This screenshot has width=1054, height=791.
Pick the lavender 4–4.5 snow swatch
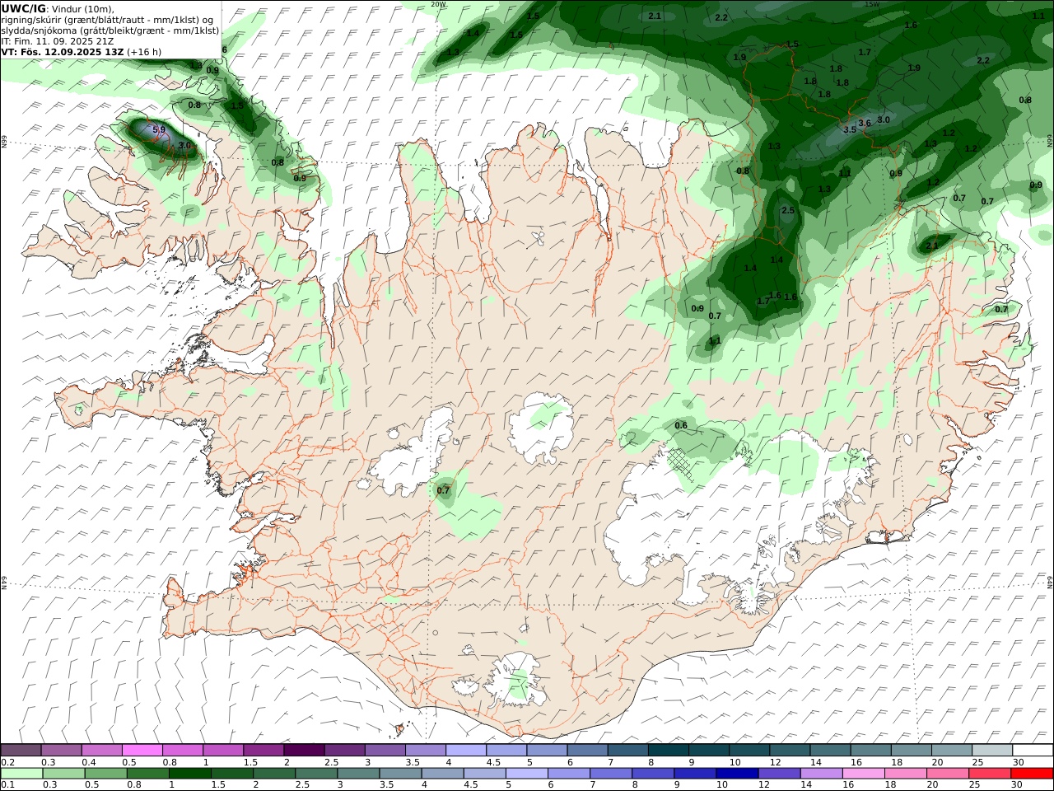466,750
